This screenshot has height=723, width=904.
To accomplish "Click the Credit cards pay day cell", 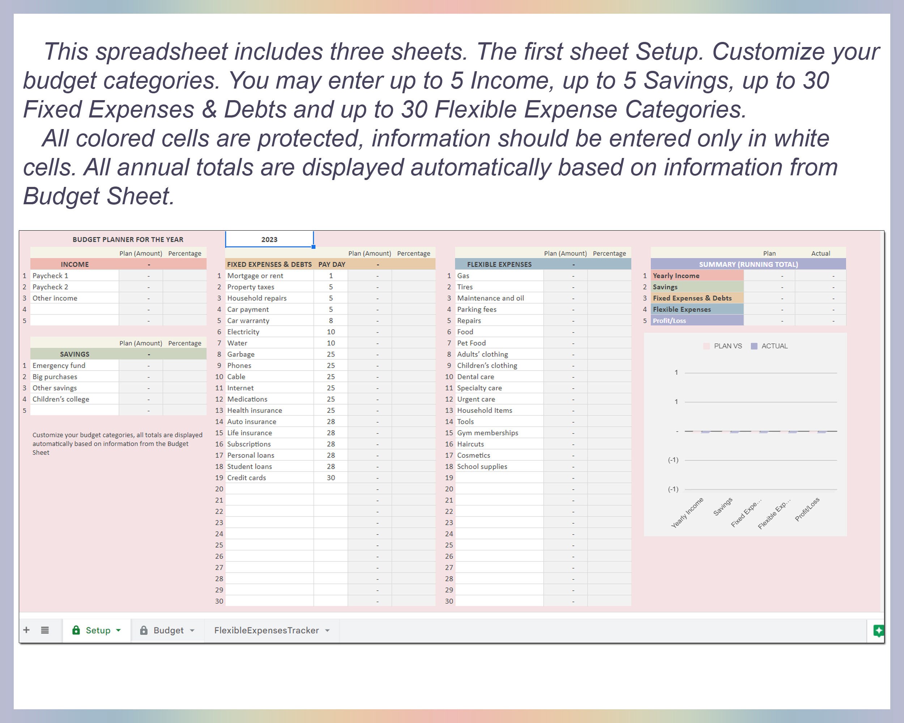I will (x=331, y=478).
